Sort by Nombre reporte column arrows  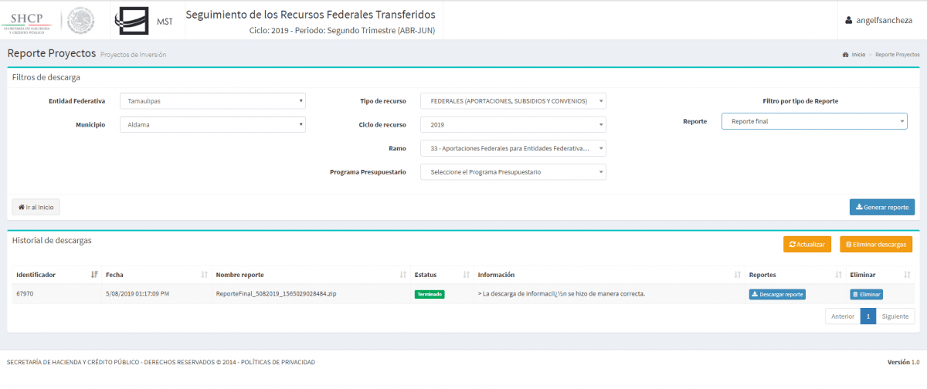(403, 275)
